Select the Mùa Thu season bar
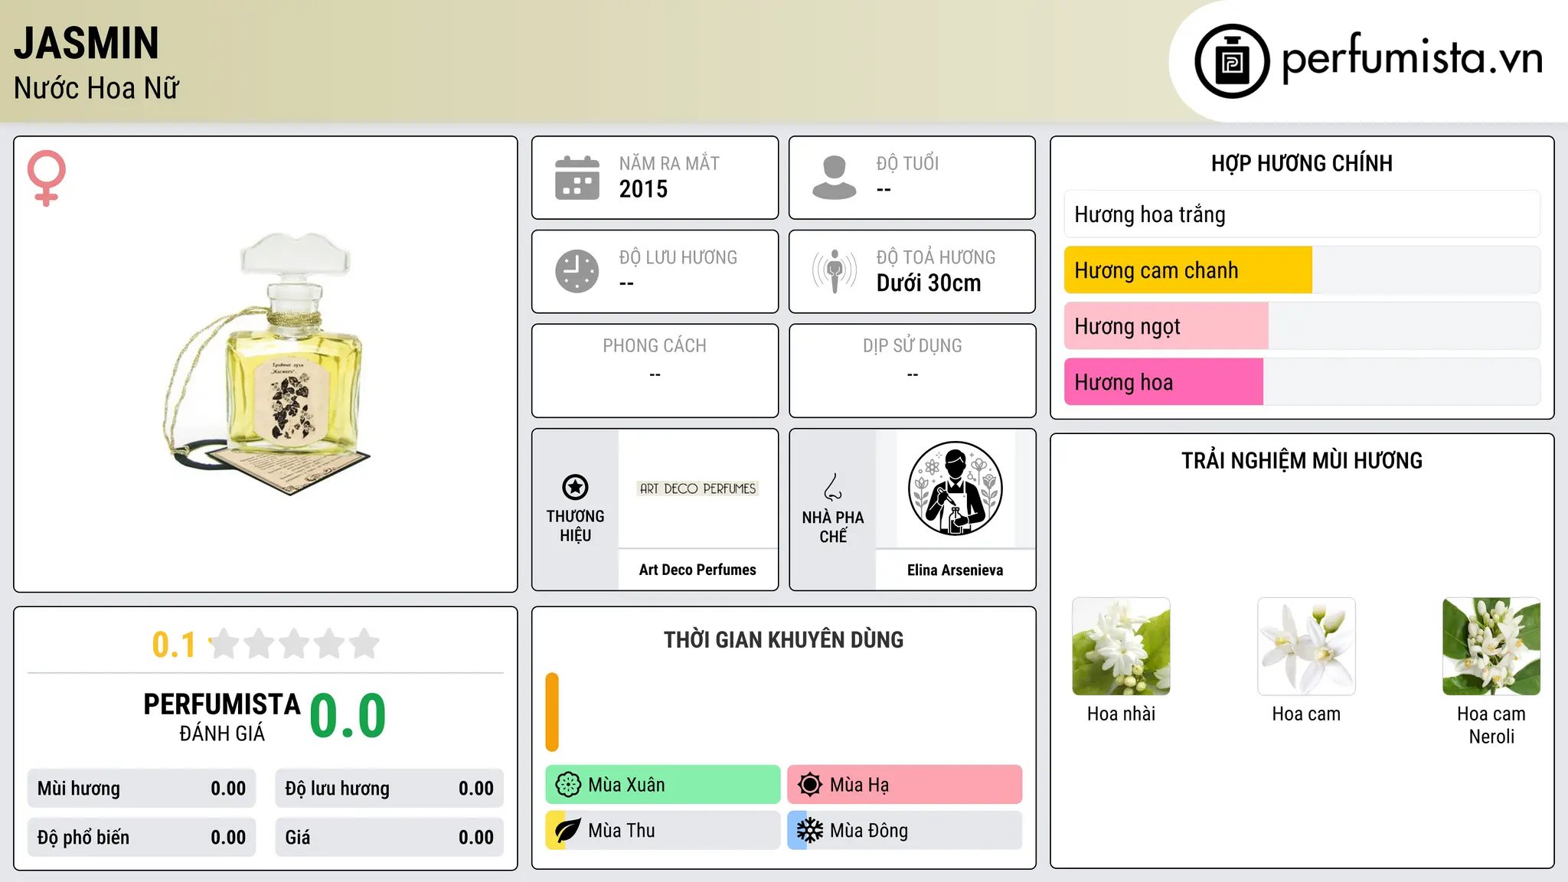1568x882 pixels. (663, 831)
